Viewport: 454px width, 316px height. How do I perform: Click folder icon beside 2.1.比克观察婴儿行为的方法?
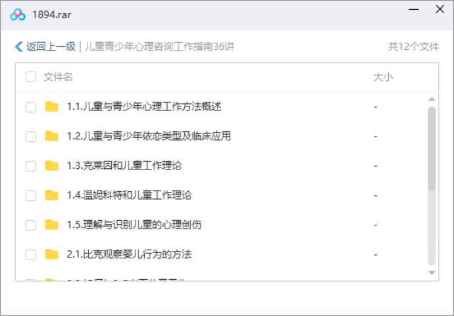(x=52, y=254)
